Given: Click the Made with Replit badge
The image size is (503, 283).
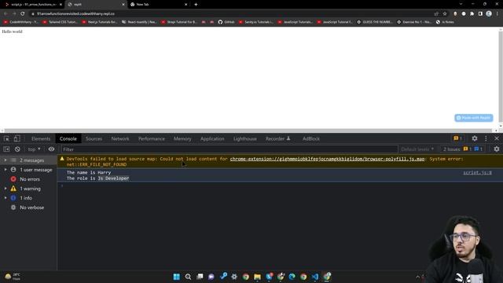Looking at the screenshot, I should pos(474,118).
